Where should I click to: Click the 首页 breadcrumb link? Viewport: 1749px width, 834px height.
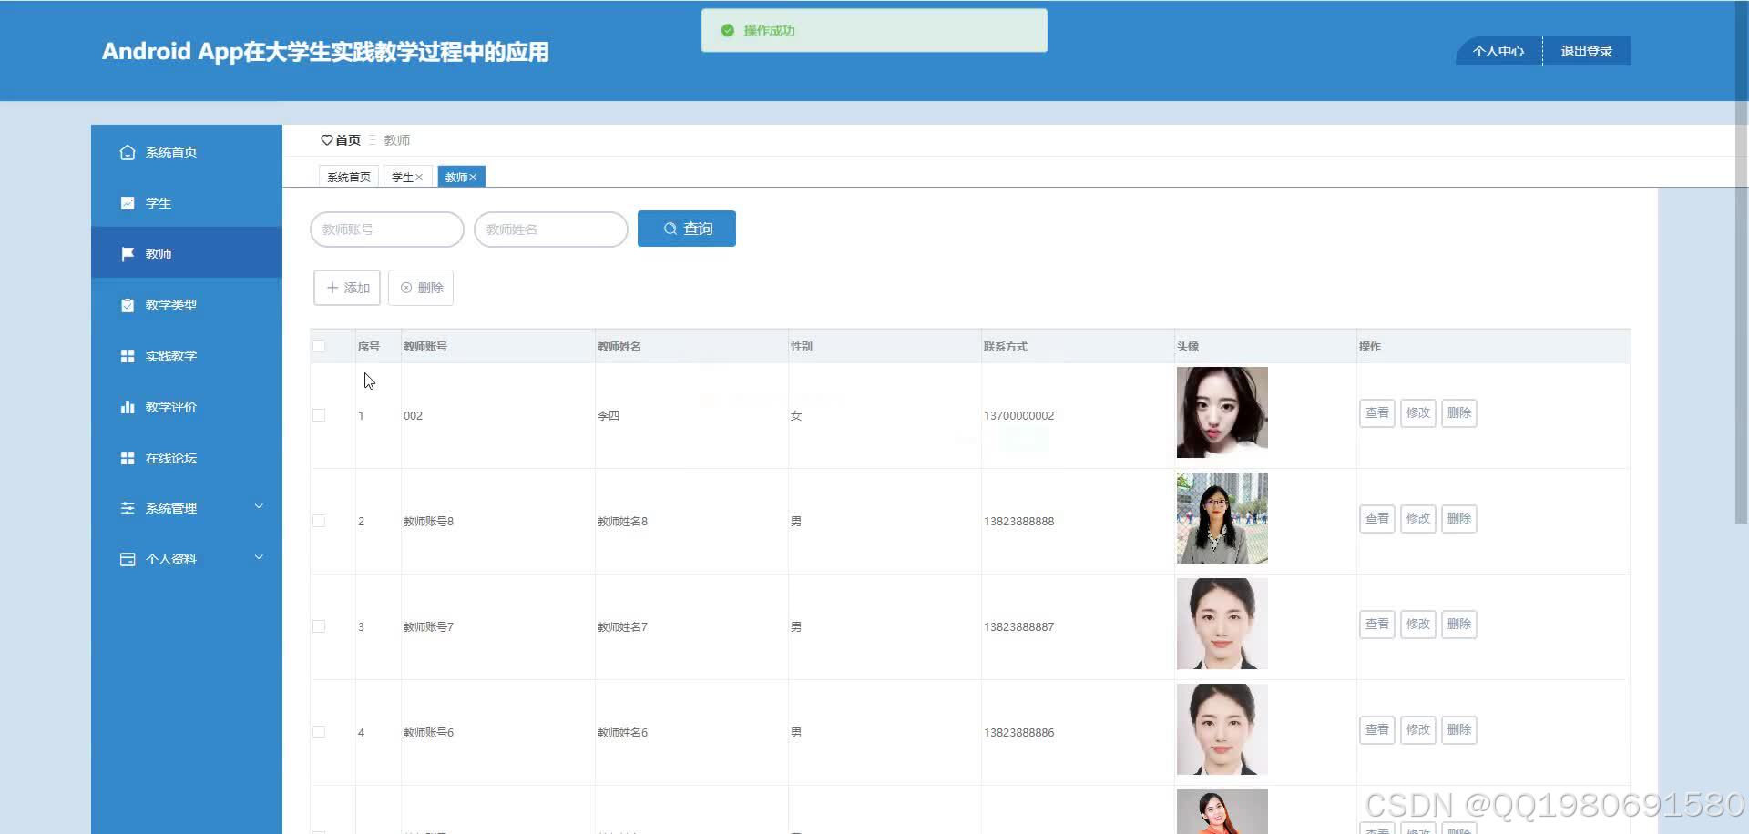click(x=348, y=140)
